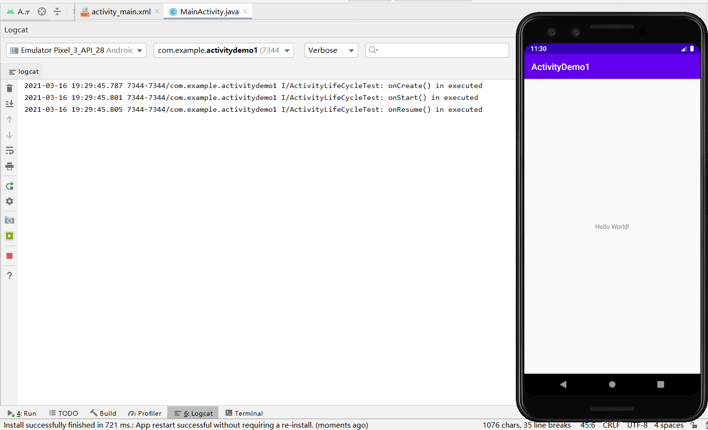708x430 pixels.
Task: Open the Build tool window
Action: click(x=103, y=413)
